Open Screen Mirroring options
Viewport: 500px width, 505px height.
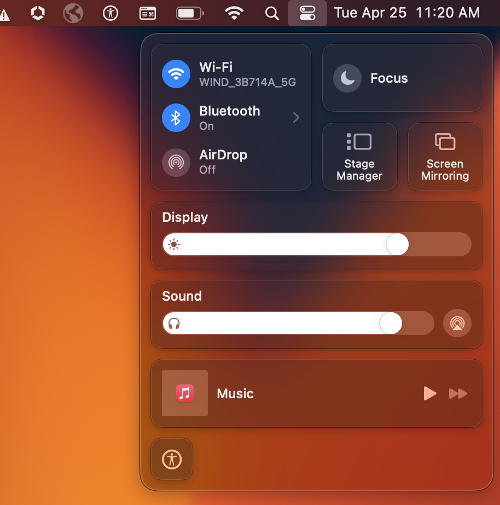(x=445, y=157)
